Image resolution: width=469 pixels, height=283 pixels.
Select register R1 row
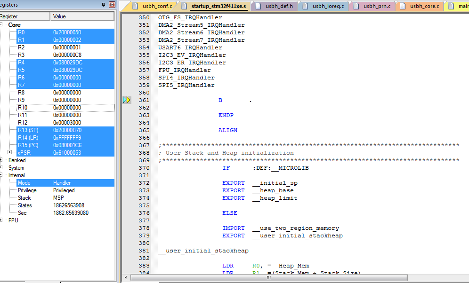pyautogui.click(x=65, y=39)
